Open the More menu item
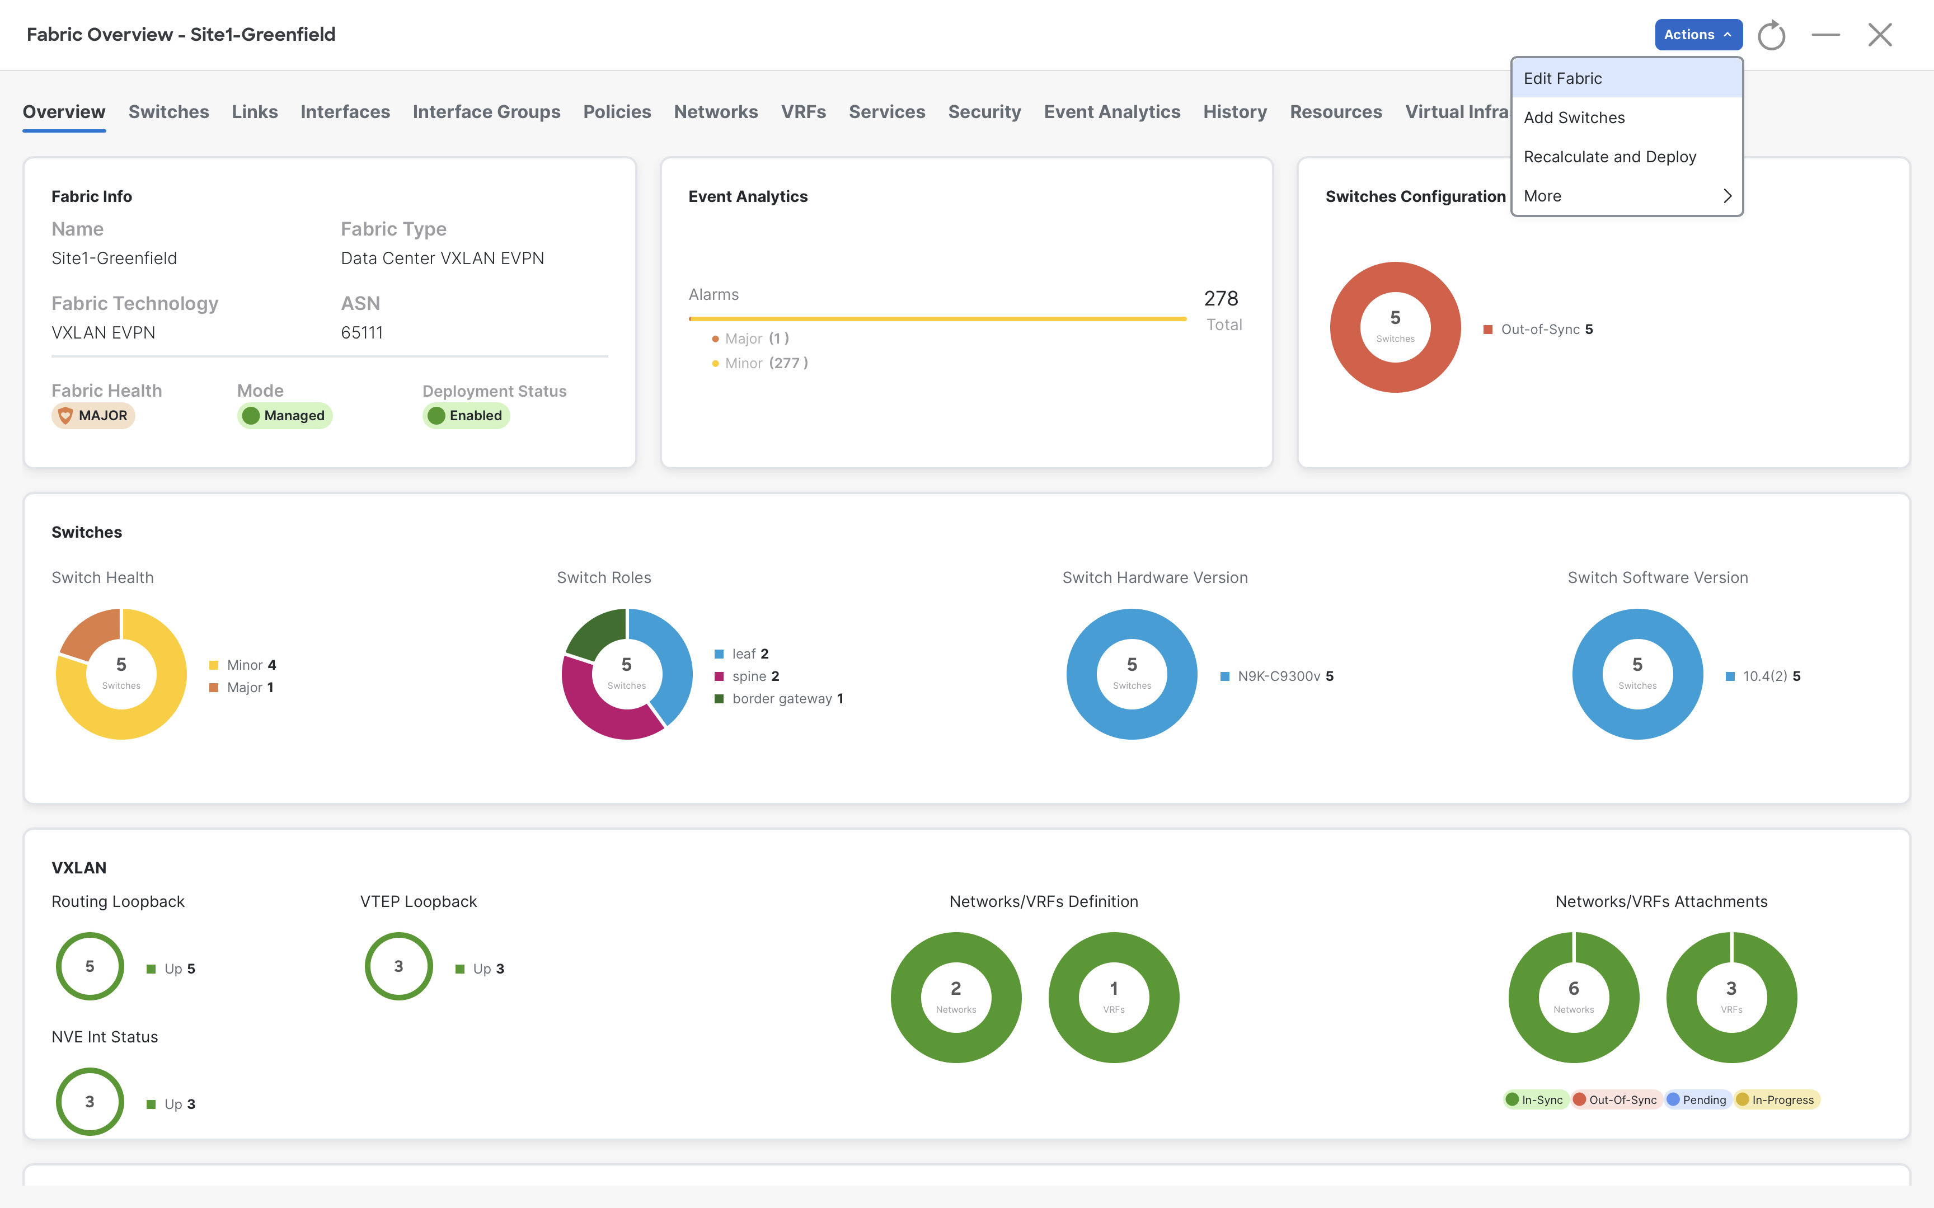The width and height of the screenshot is (1934, 1208). pyautogui.click(x=1626, y=196)
